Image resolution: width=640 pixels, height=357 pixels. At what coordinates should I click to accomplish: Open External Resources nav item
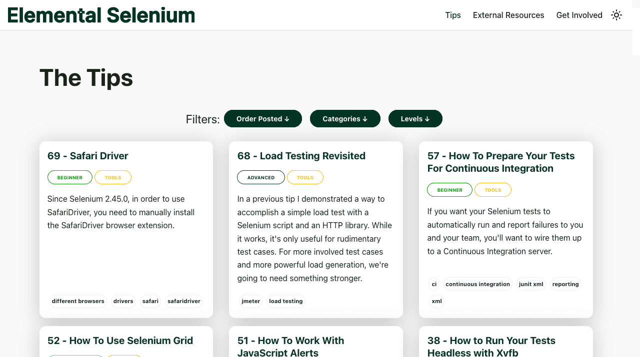pyautogui.click(x=508, y=15)
